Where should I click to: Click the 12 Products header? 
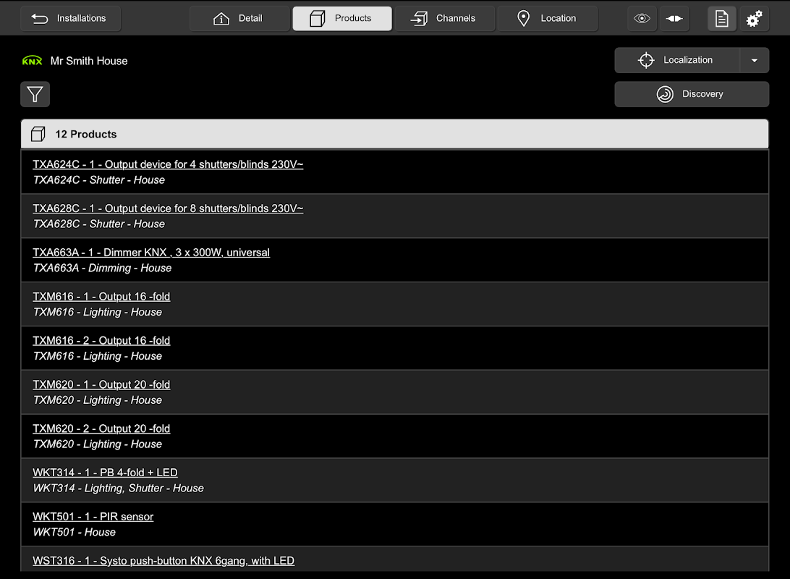[395, 134]
